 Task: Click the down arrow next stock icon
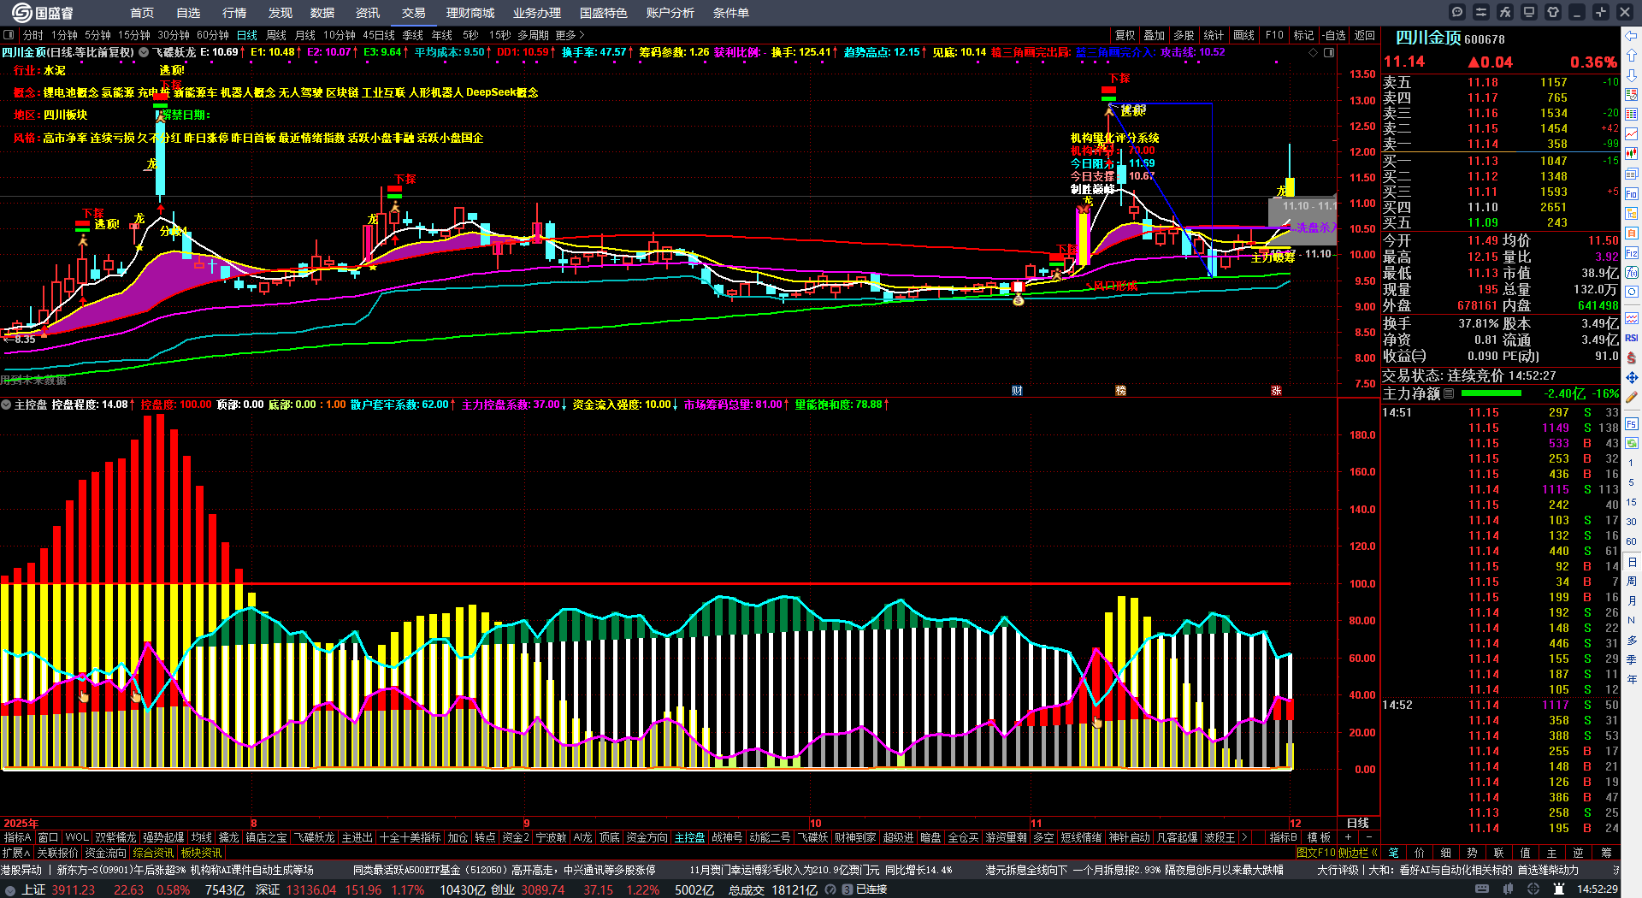(1632, 75)
